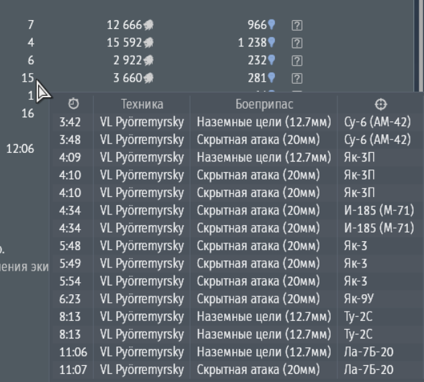Click the 6:23 time cell
Viewport: 424px width, 382px height.
[70, 299]
